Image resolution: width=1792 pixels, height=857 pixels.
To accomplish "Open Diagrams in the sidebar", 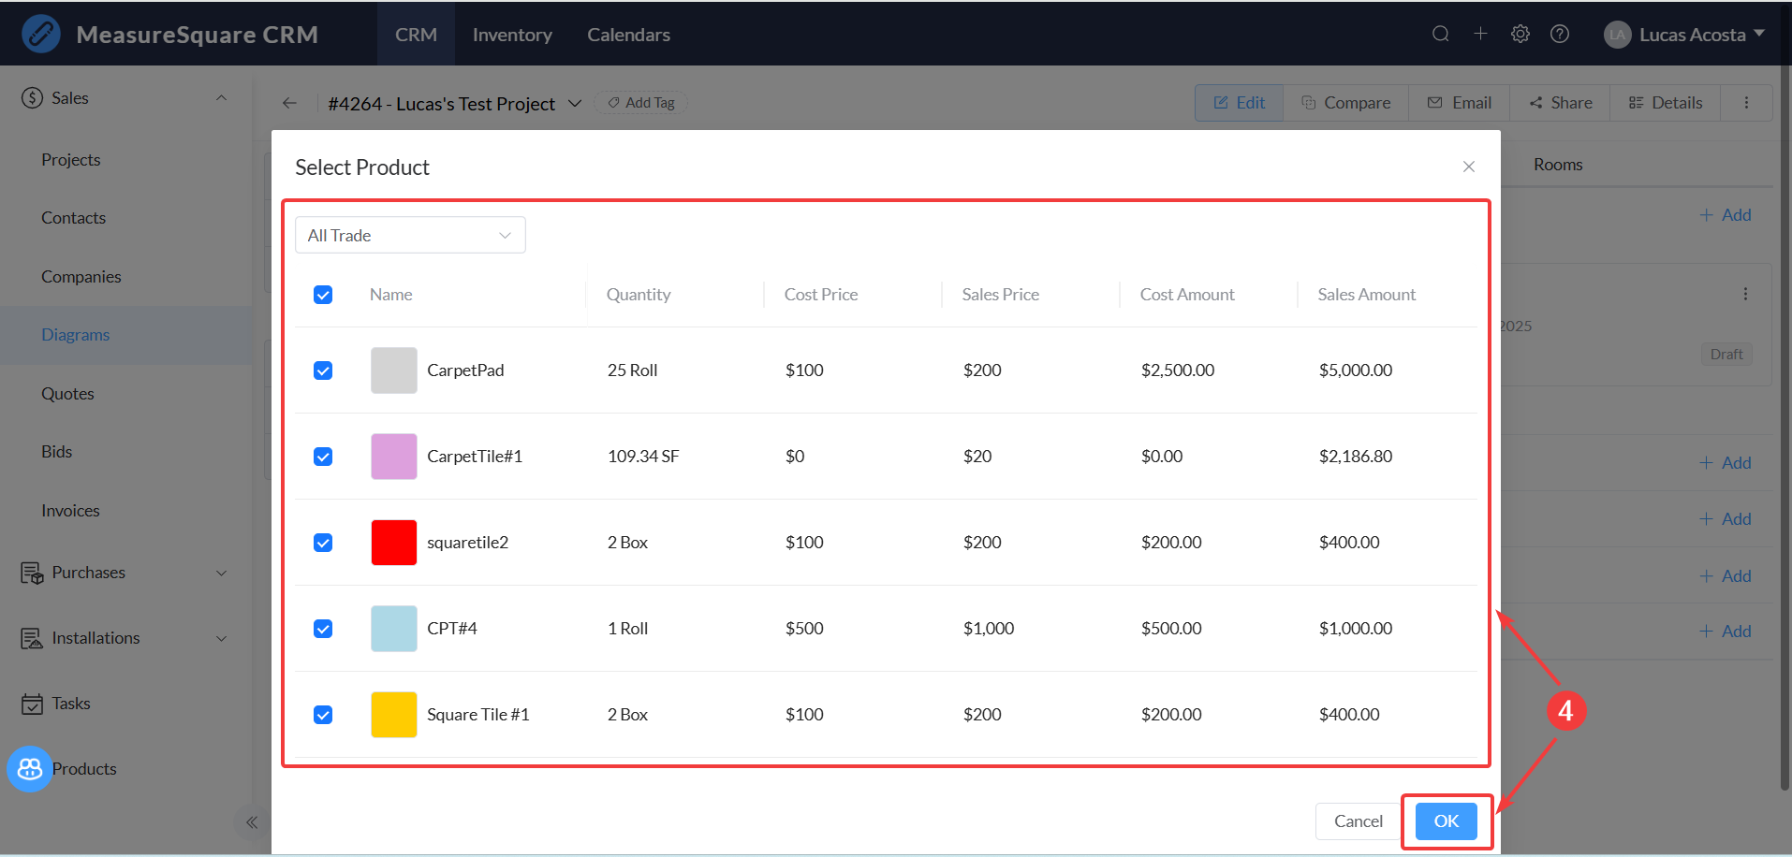I will coord(76,335).
